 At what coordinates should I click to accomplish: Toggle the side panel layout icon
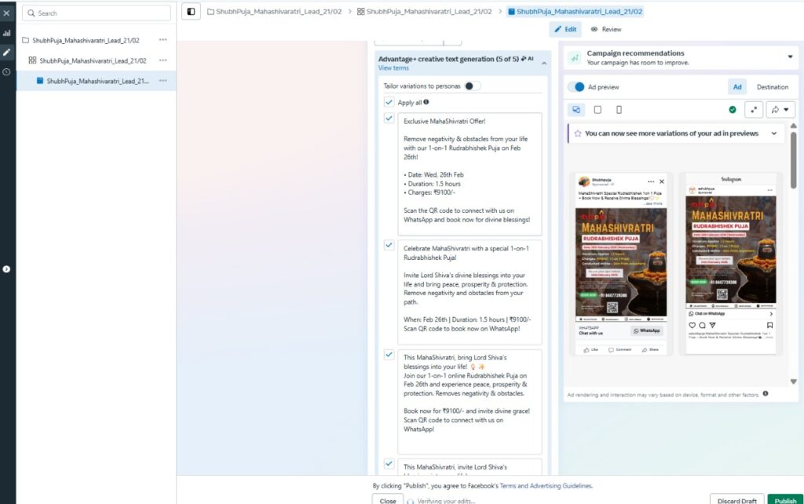(x=191, y=11)
